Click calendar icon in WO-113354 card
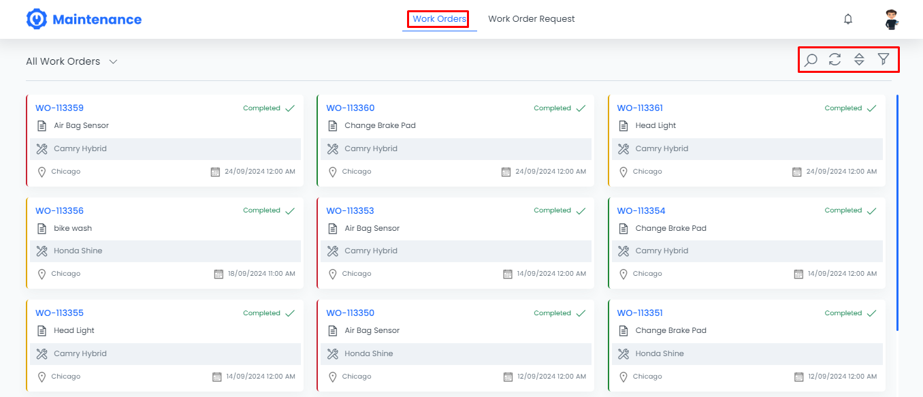 click(798, 274)
